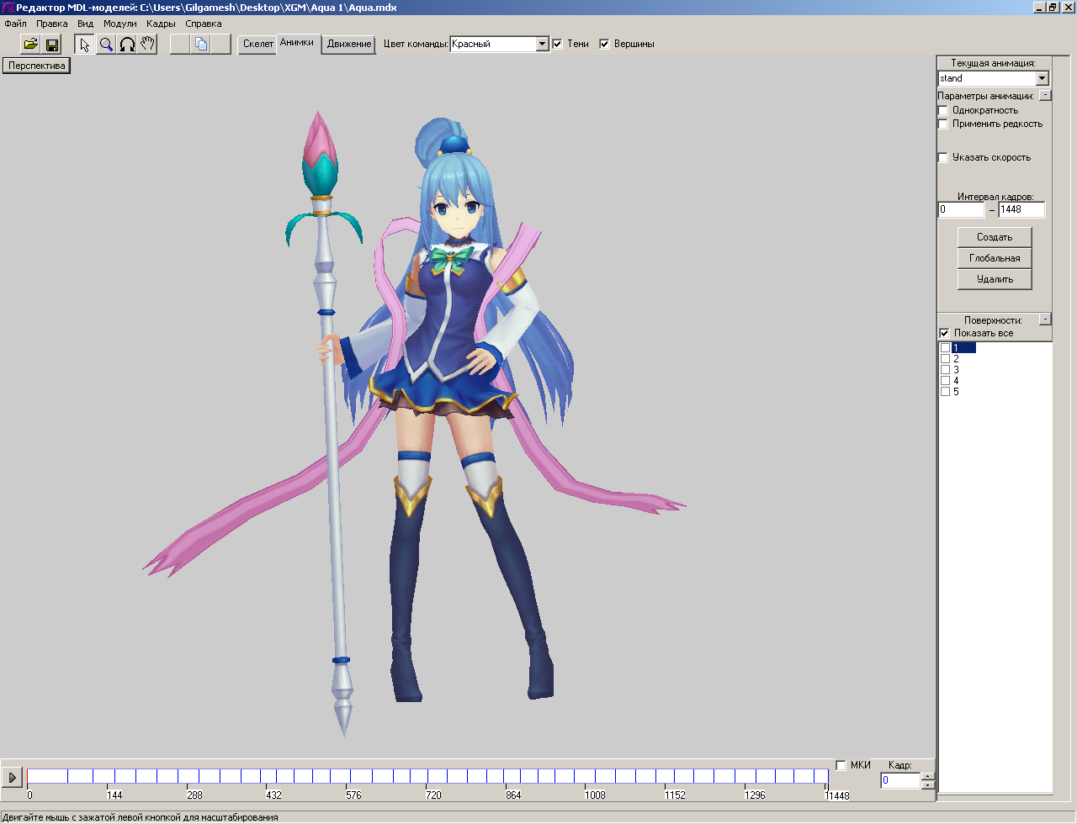Open the Справка menu

pyautogui.click(x=204, y=24)
